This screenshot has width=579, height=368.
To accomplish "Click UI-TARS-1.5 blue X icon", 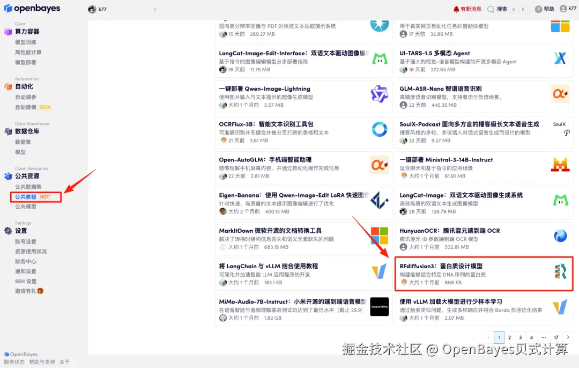I will point(560,58).
